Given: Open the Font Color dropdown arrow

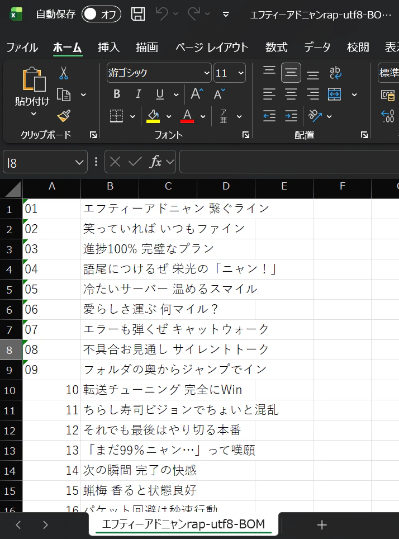Looking at the screenshot, I should coord(203,116).
